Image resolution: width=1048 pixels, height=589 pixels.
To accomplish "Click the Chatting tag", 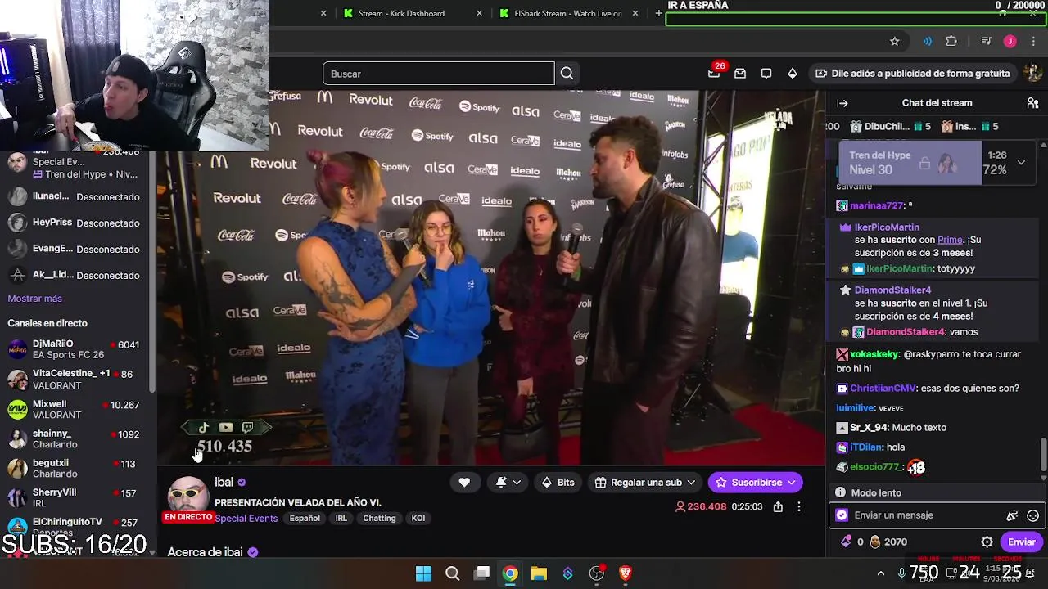I will tap(379, 519).
